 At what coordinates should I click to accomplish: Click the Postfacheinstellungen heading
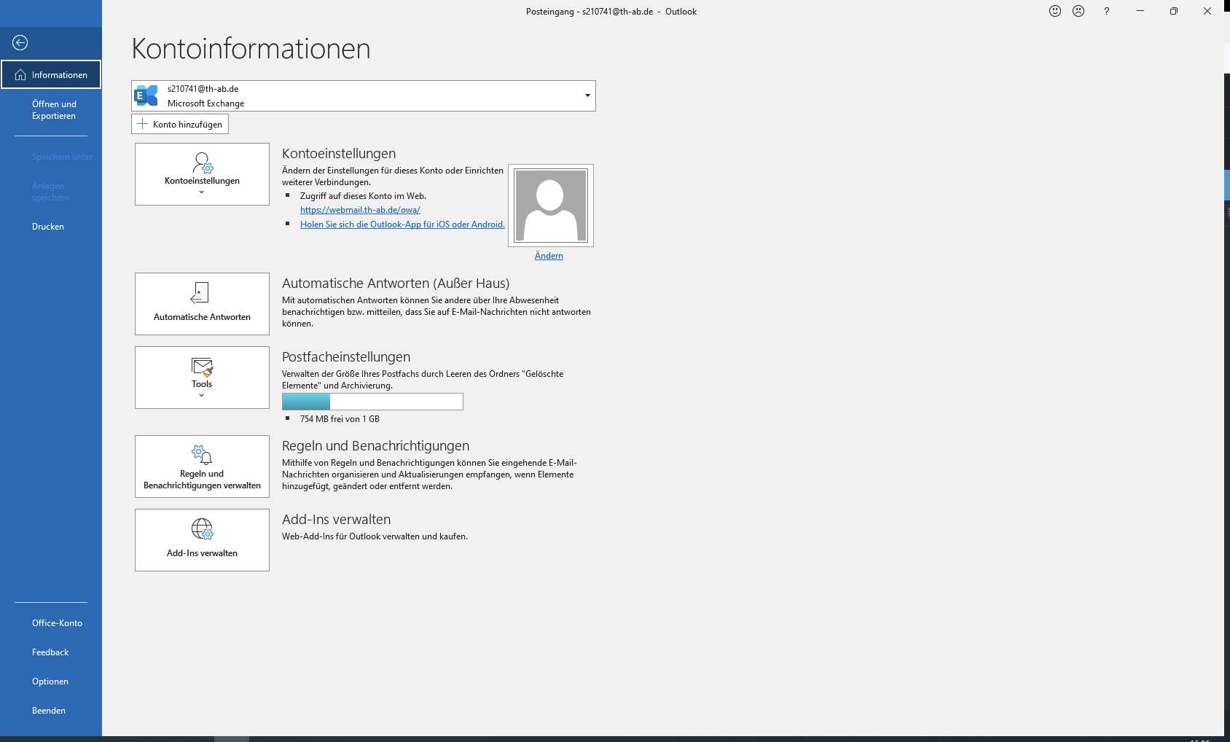[x=346, y=357]
